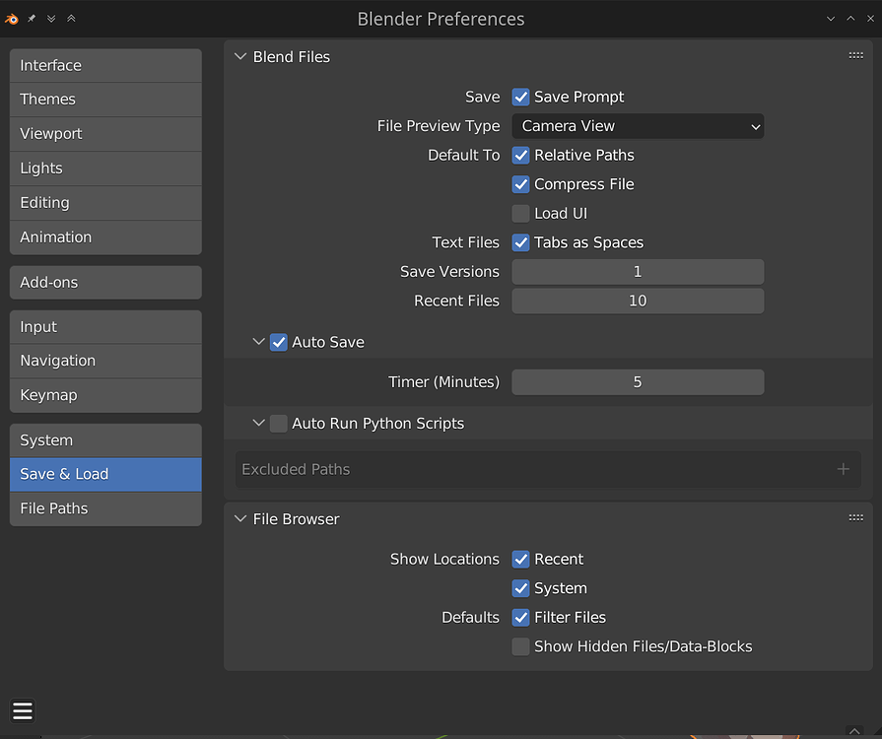This screenshot has height=739, width=882.
Task: Click the Save Versions value field
Action: click(x=638, y=272)
